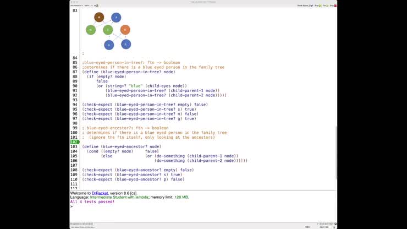This screenshot has height=229, width=407.
Task: Click the 'All 4 tests passed!' message
Action: coord(92,201)
